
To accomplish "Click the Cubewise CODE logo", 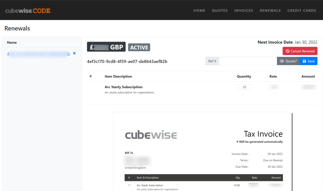I will point(28,11).
